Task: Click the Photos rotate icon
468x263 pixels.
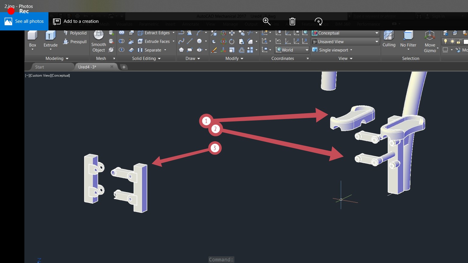Action: click(318, 21)
